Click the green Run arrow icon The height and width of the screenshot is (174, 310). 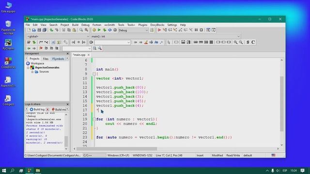click(99, 30)
